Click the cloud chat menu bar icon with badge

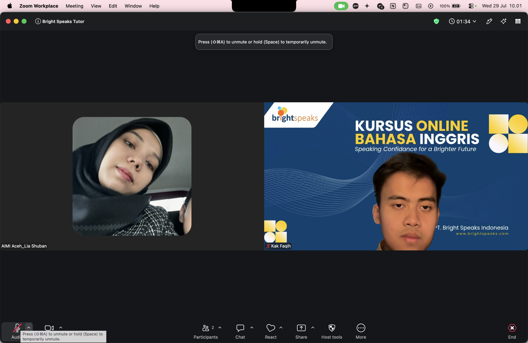click(380, 6)
